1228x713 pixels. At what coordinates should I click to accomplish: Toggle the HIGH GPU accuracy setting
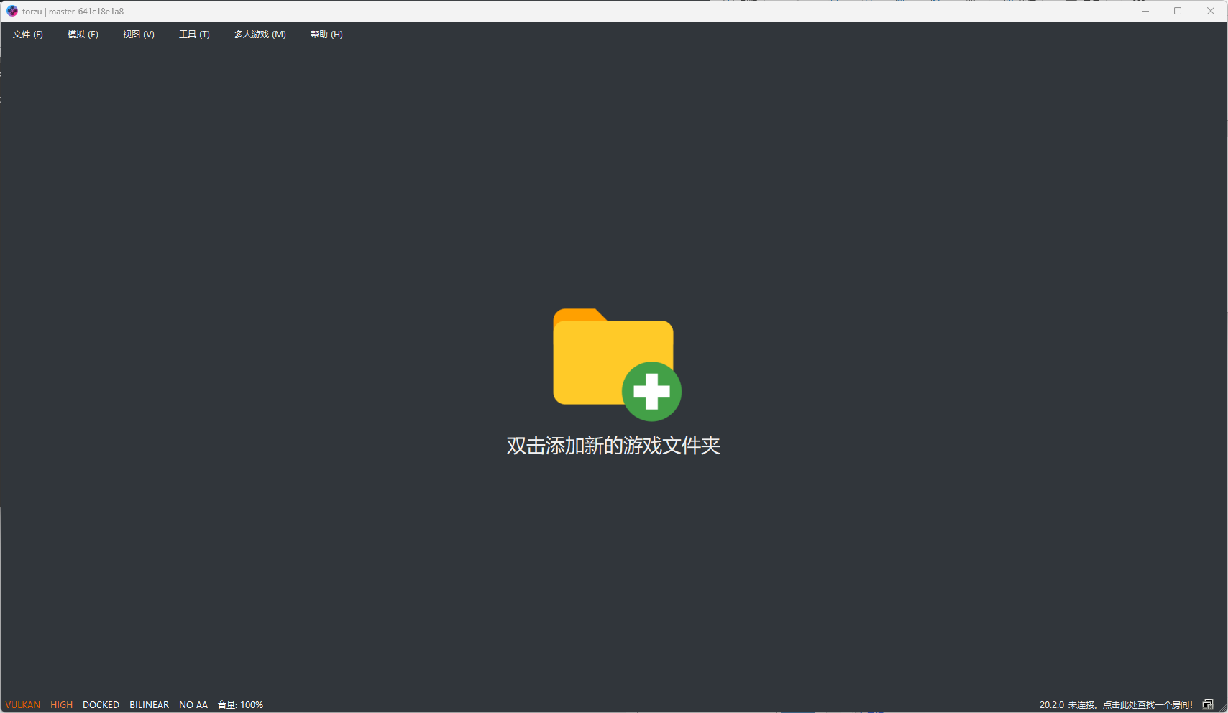(x=62, y=704)
